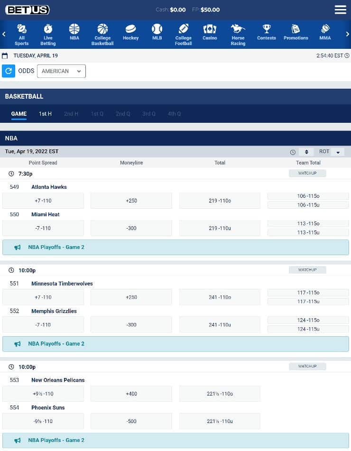Slide sports bar right with arrow

[347, 34]
